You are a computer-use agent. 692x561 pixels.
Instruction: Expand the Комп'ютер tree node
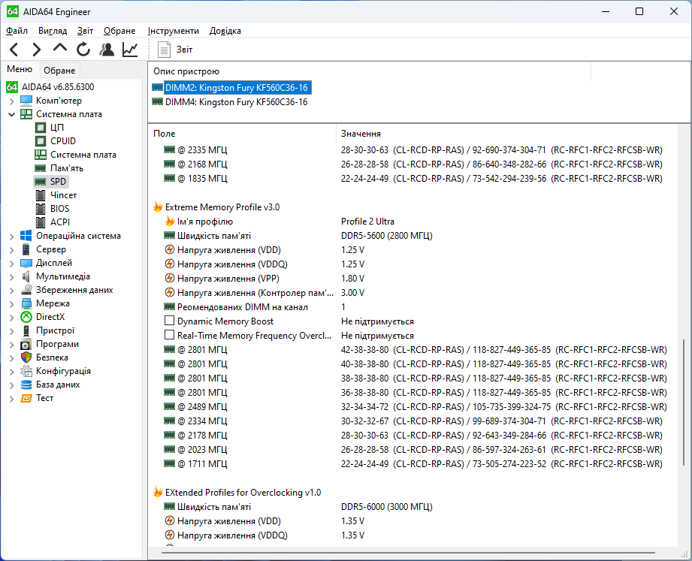pyautogui.click(x=12, y=101)
